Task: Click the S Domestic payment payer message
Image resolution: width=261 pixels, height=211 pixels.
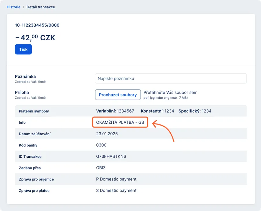Action: point(117,191)
